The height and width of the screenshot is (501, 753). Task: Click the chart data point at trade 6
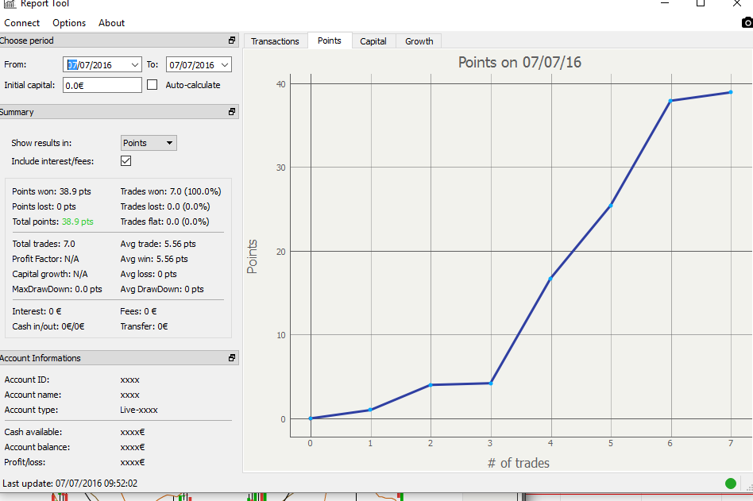[670, 101]
